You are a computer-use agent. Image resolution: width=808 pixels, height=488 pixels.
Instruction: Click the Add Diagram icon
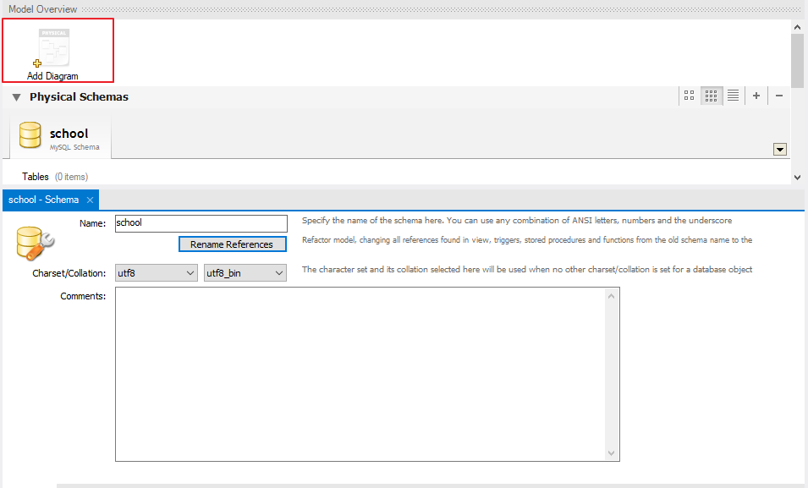[53, 49]
